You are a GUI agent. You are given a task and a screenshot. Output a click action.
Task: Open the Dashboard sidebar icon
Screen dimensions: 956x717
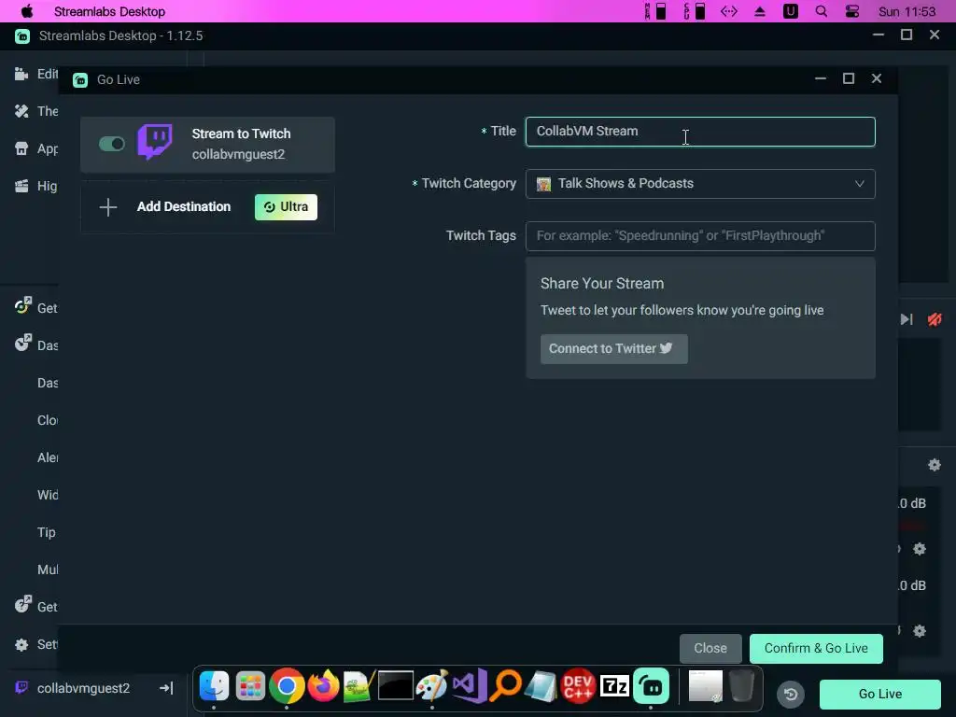pos(22,344)
